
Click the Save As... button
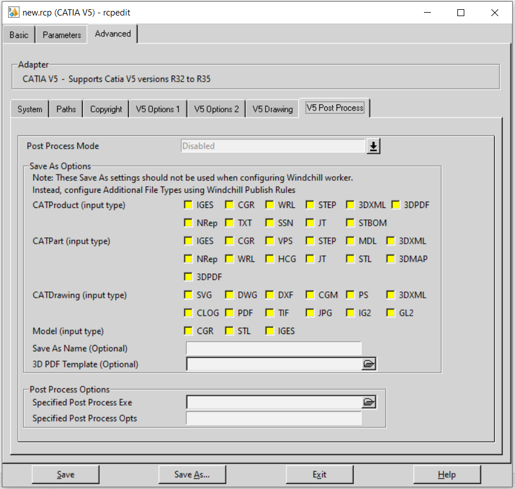192,474
